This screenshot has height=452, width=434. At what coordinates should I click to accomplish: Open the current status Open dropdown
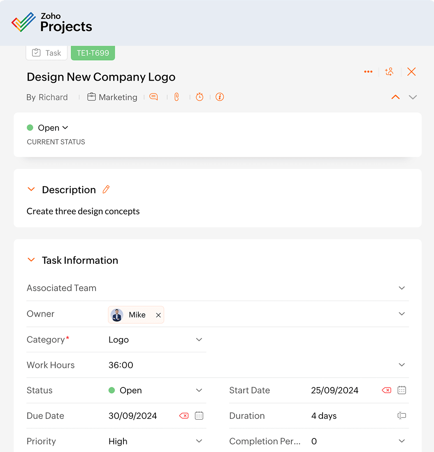coord(53,128)
